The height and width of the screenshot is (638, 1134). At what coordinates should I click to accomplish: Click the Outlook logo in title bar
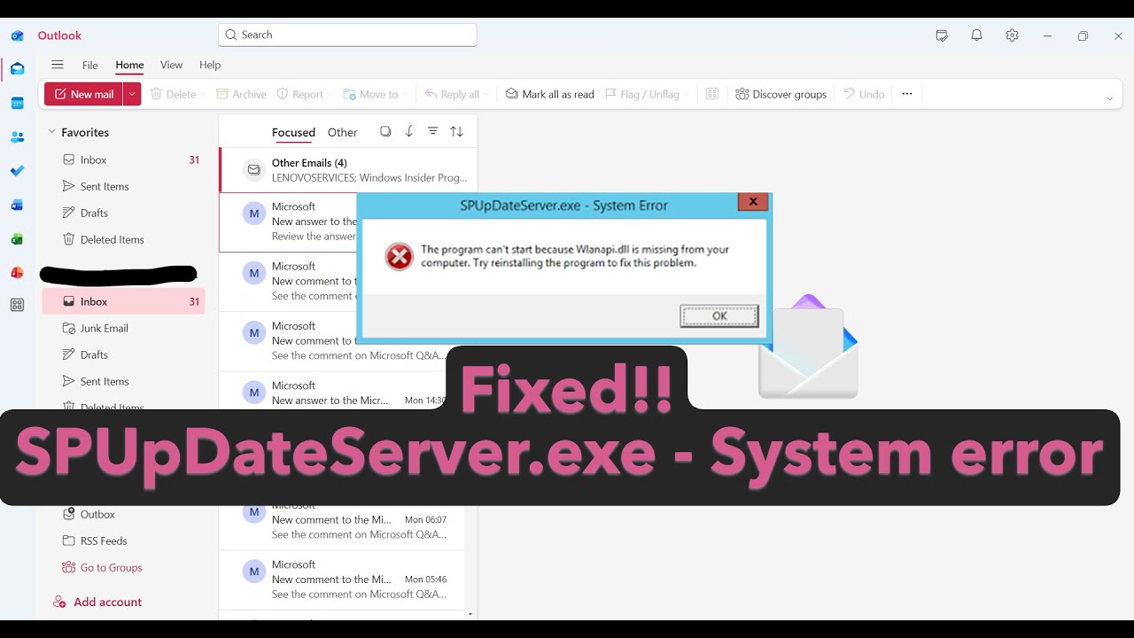coord(17,36)
